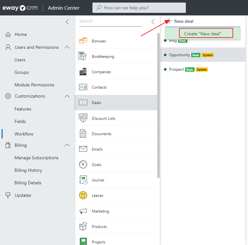Click the Bookkeeping module icon
This screenshot has width=248, height=245.
tap(83, 56)
